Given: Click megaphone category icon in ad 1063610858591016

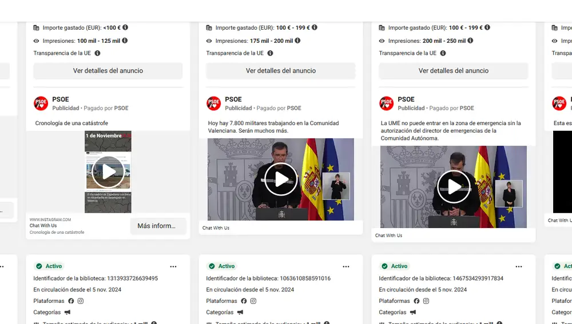Looking at the screenshot, I should coord(240,313).
